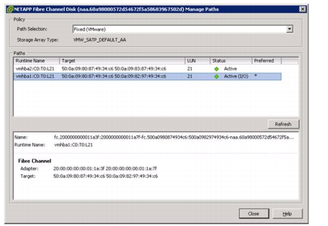Click the Runtime Name value in details pane
This screenshot has height=226, width=328.
coord(73,145)
